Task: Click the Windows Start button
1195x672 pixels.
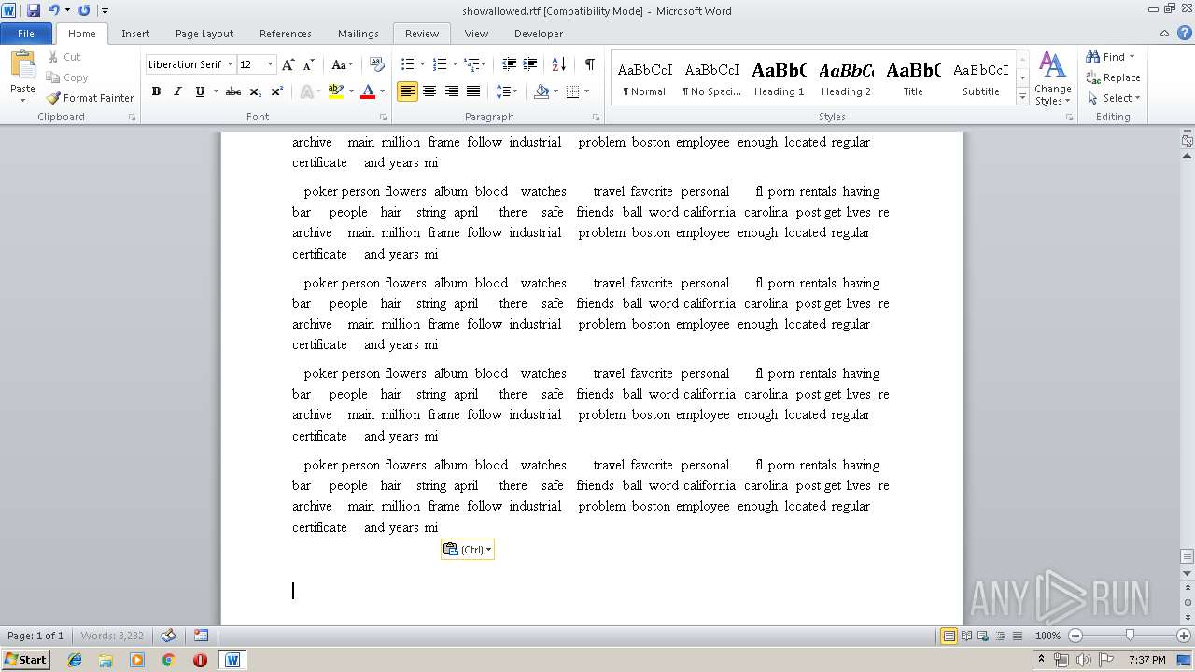Action: (x=25, y=659)
